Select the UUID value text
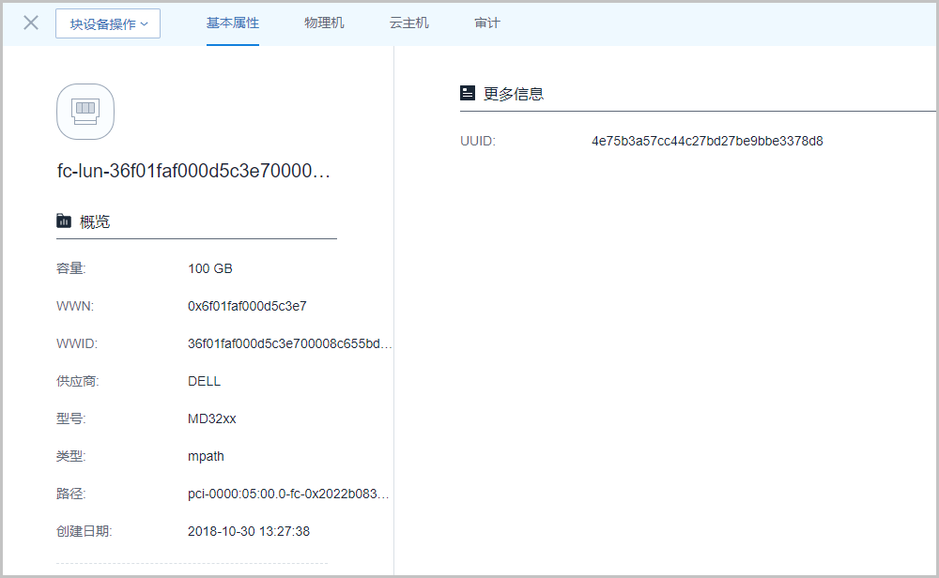Image resolution: width=939 pixels, height=578 pixels. (x=707, y=141)
